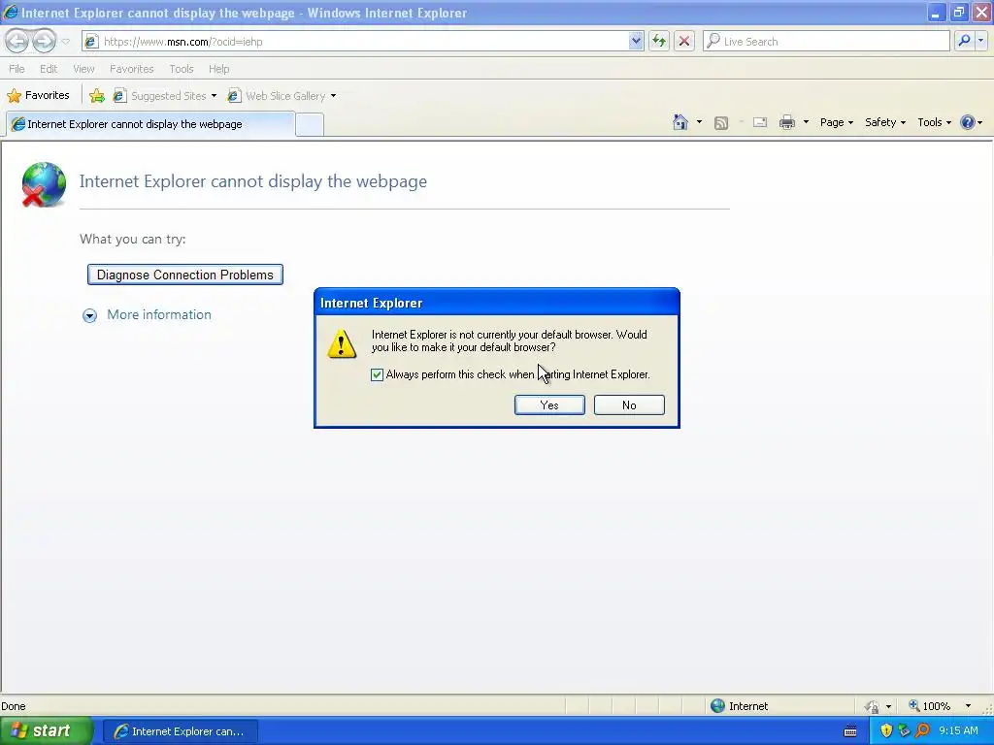
Task: Open the File menu
Action: [x=17, y=69]
